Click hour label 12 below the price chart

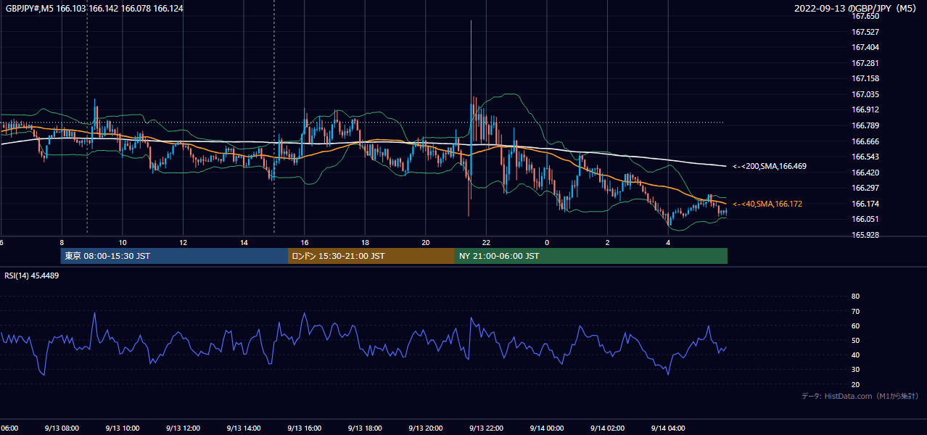pyautogui.click(x=184, y=243)
